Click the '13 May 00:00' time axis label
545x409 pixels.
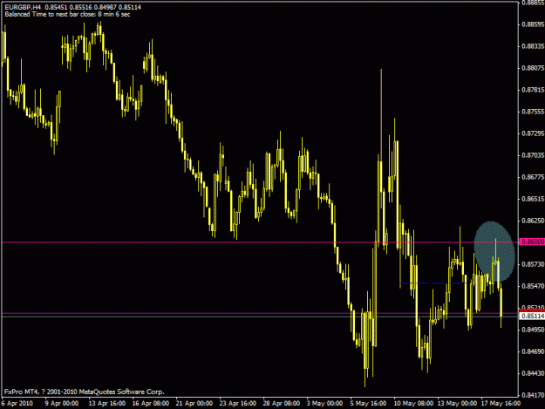(x=457, y=404)
